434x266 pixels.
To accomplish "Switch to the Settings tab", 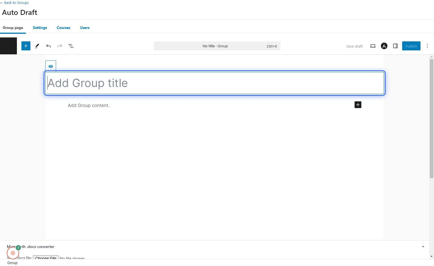I will point(40,28).
